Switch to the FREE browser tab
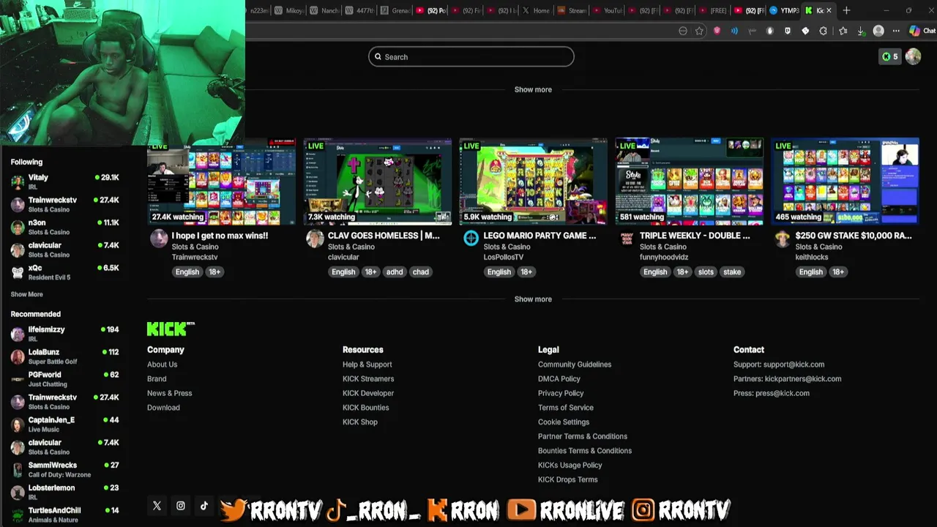The width and height of the screenshot is (937, 527). (714, 10)
